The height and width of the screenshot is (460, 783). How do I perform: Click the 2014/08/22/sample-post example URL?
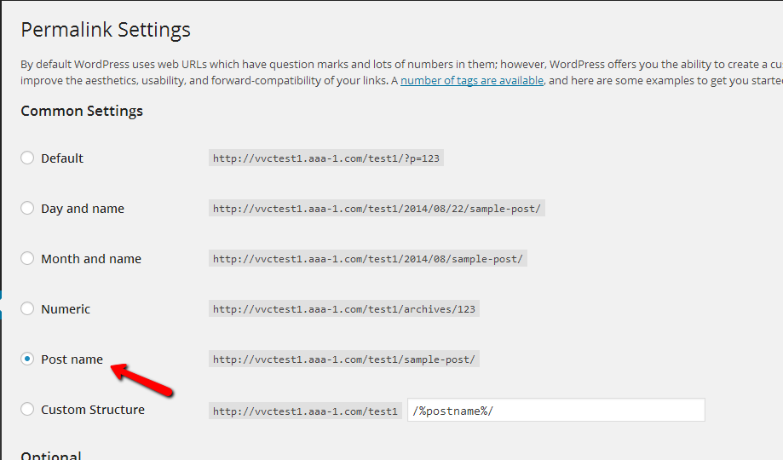point(377,209)
